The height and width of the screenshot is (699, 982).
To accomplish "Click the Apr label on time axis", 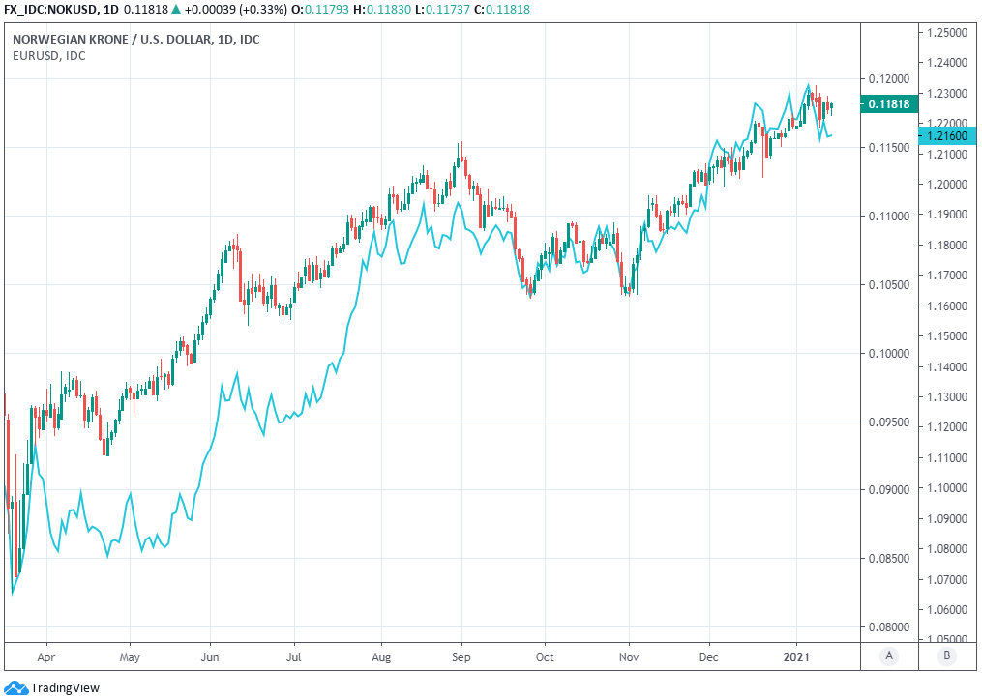I will 46,656.
